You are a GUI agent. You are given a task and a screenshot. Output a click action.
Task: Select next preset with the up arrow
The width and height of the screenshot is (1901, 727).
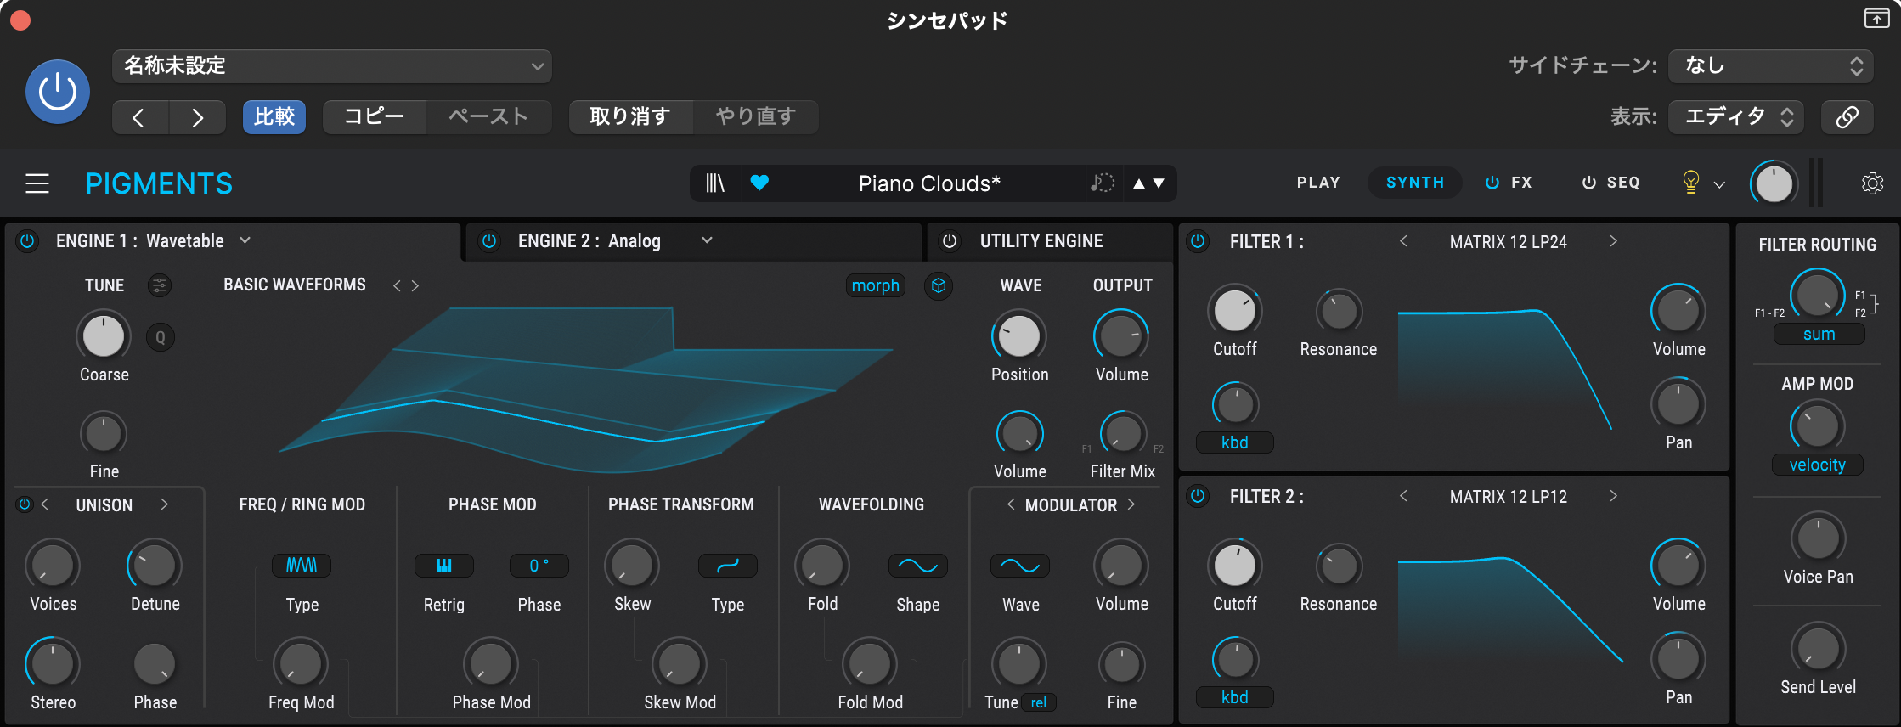point(1139,183)
